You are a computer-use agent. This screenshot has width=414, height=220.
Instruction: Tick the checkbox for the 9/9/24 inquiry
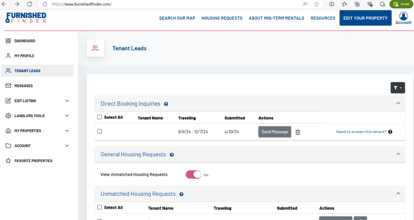point(100,131)
